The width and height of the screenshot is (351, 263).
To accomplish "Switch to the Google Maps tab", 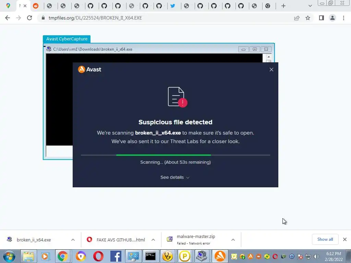I will 8,6.
